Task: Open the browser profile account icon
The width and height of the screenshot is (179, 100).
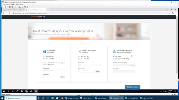Action: coord(173,13)
